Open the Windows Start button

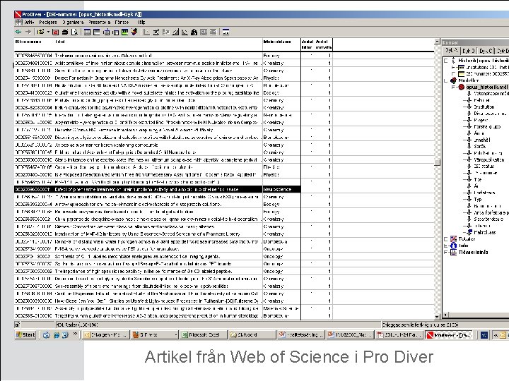25,334
